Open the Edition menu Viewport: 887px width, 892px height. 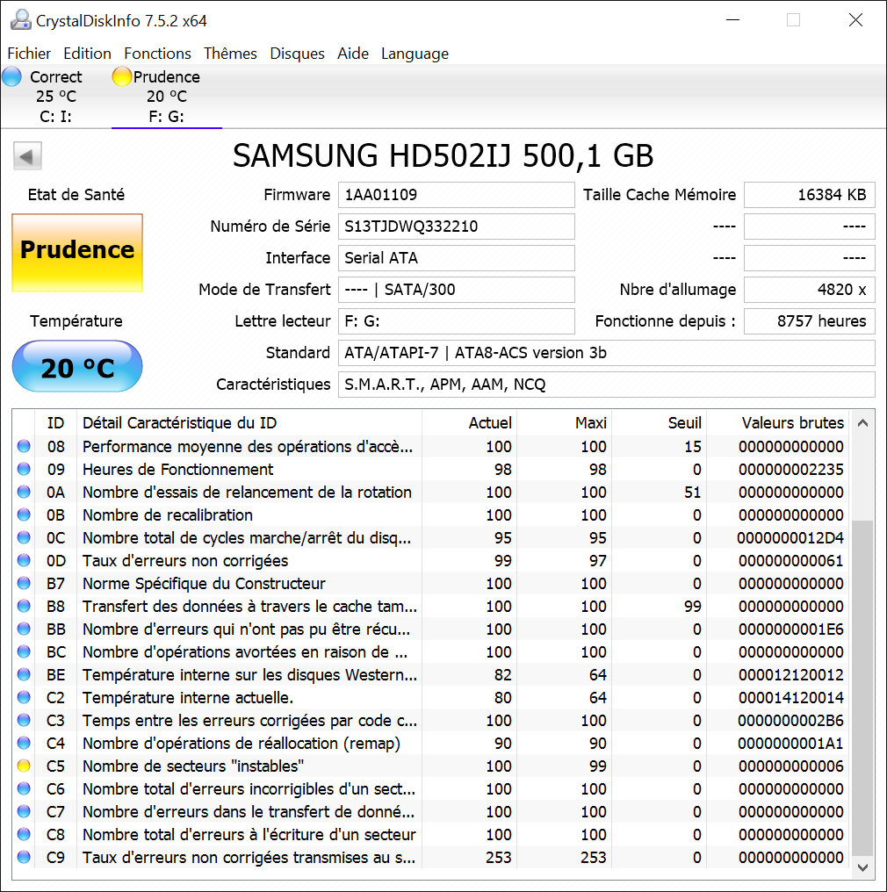(x=87, y=54)
